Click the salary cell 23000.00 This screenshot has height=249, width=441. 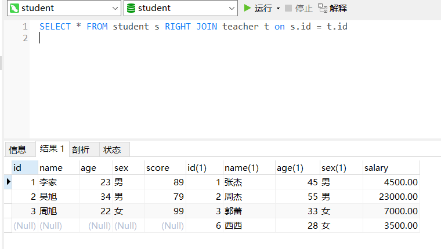(x=389, y=196)
